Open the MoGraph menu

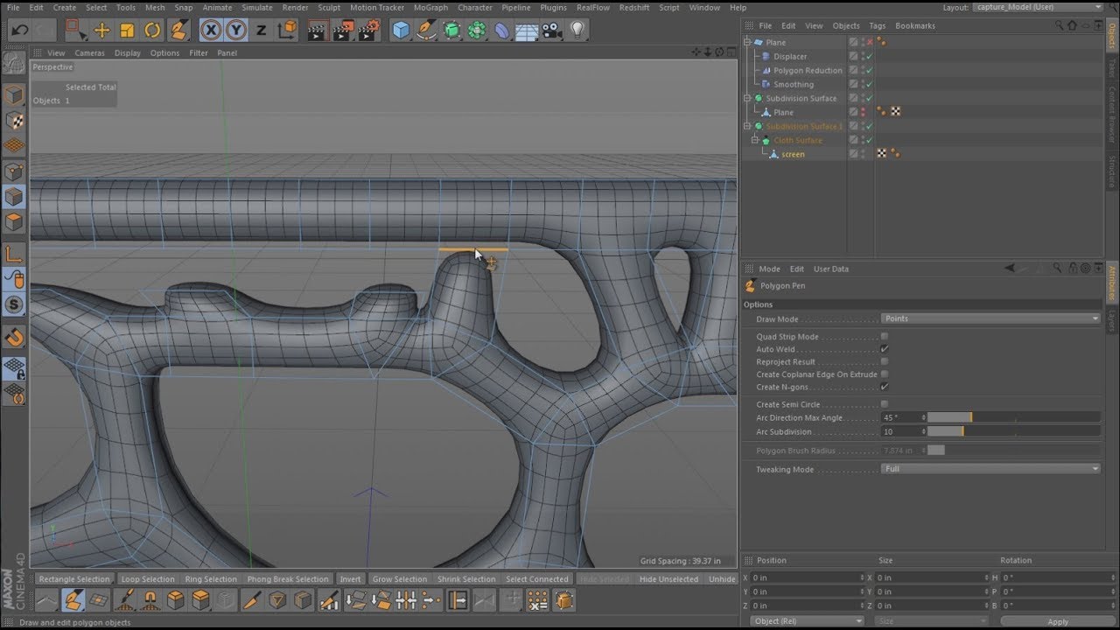tap(430, 8)
